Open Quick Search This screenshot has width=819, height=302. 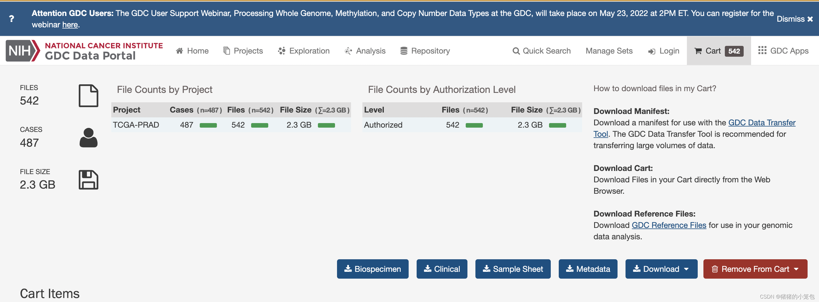point(541,51)
